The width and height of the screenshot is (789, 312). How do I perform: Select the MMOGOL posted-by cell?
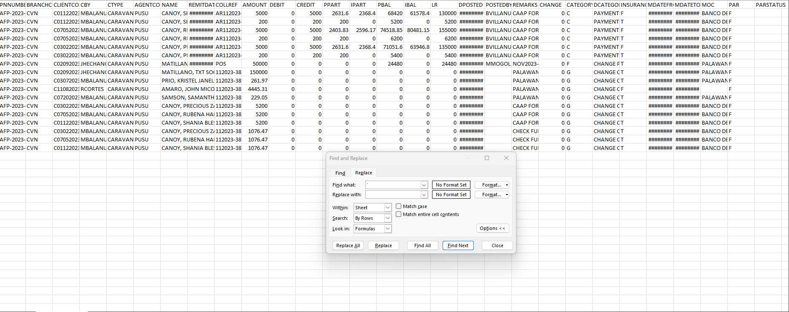click(498, 64)
